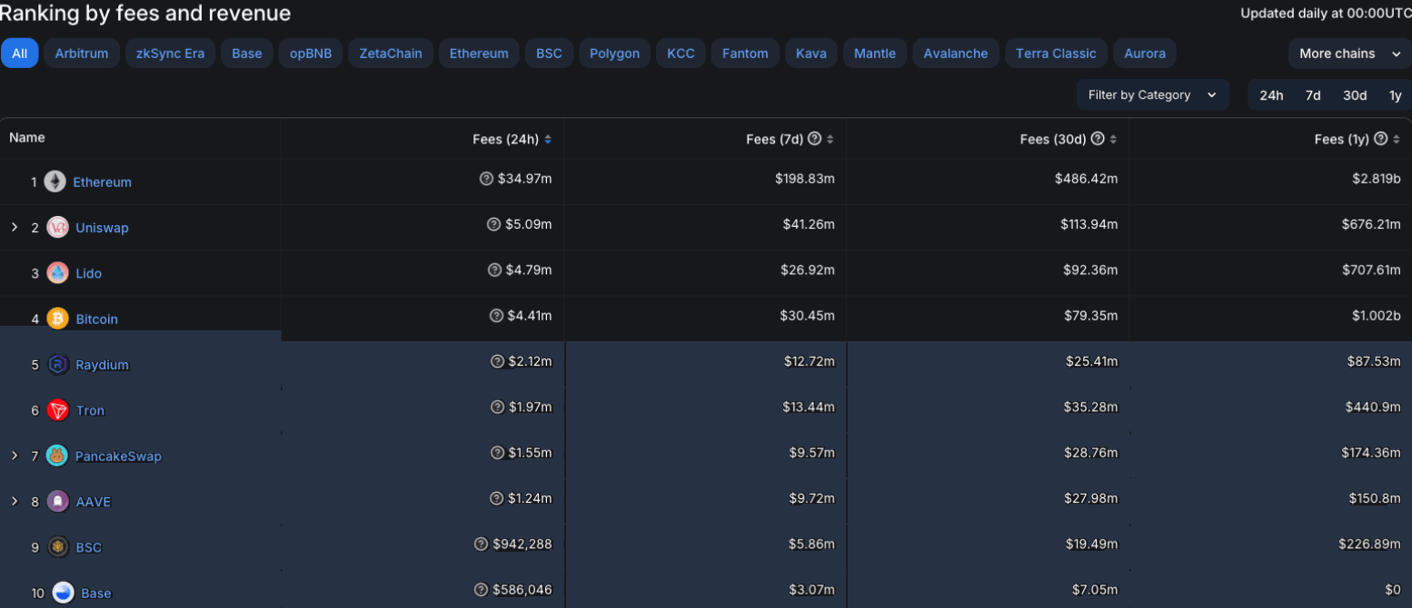
Task: Click the Raydium protocol icon
Action: (x=57, y=365)
